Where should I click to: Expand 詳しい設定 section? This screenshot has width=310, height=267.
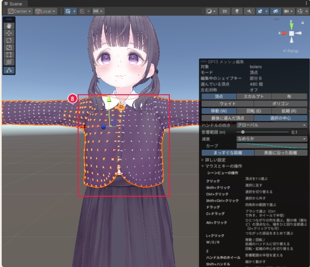point(215,160)
